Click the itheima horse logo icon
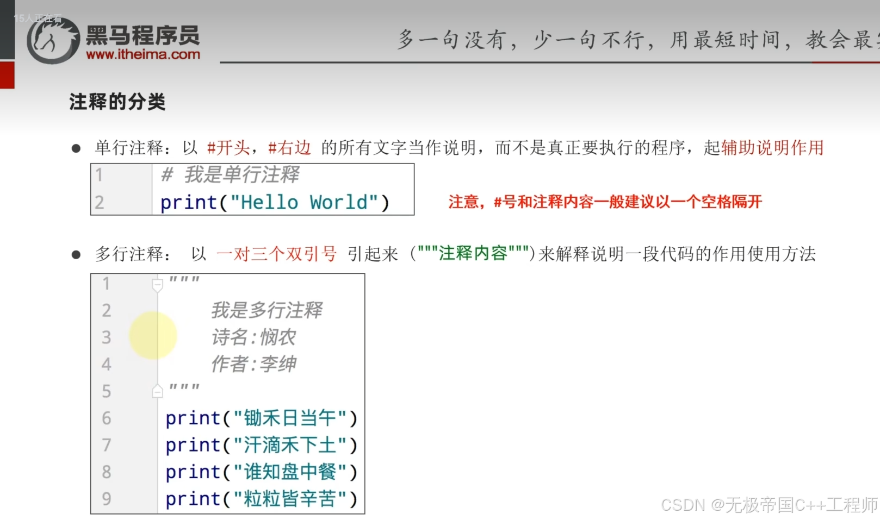The height and width of the screenshot is (520, 880). tap(53, 40)
